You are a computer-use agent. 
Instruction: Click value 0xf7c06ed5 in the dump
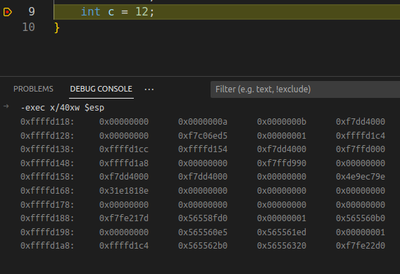point(203,136)
